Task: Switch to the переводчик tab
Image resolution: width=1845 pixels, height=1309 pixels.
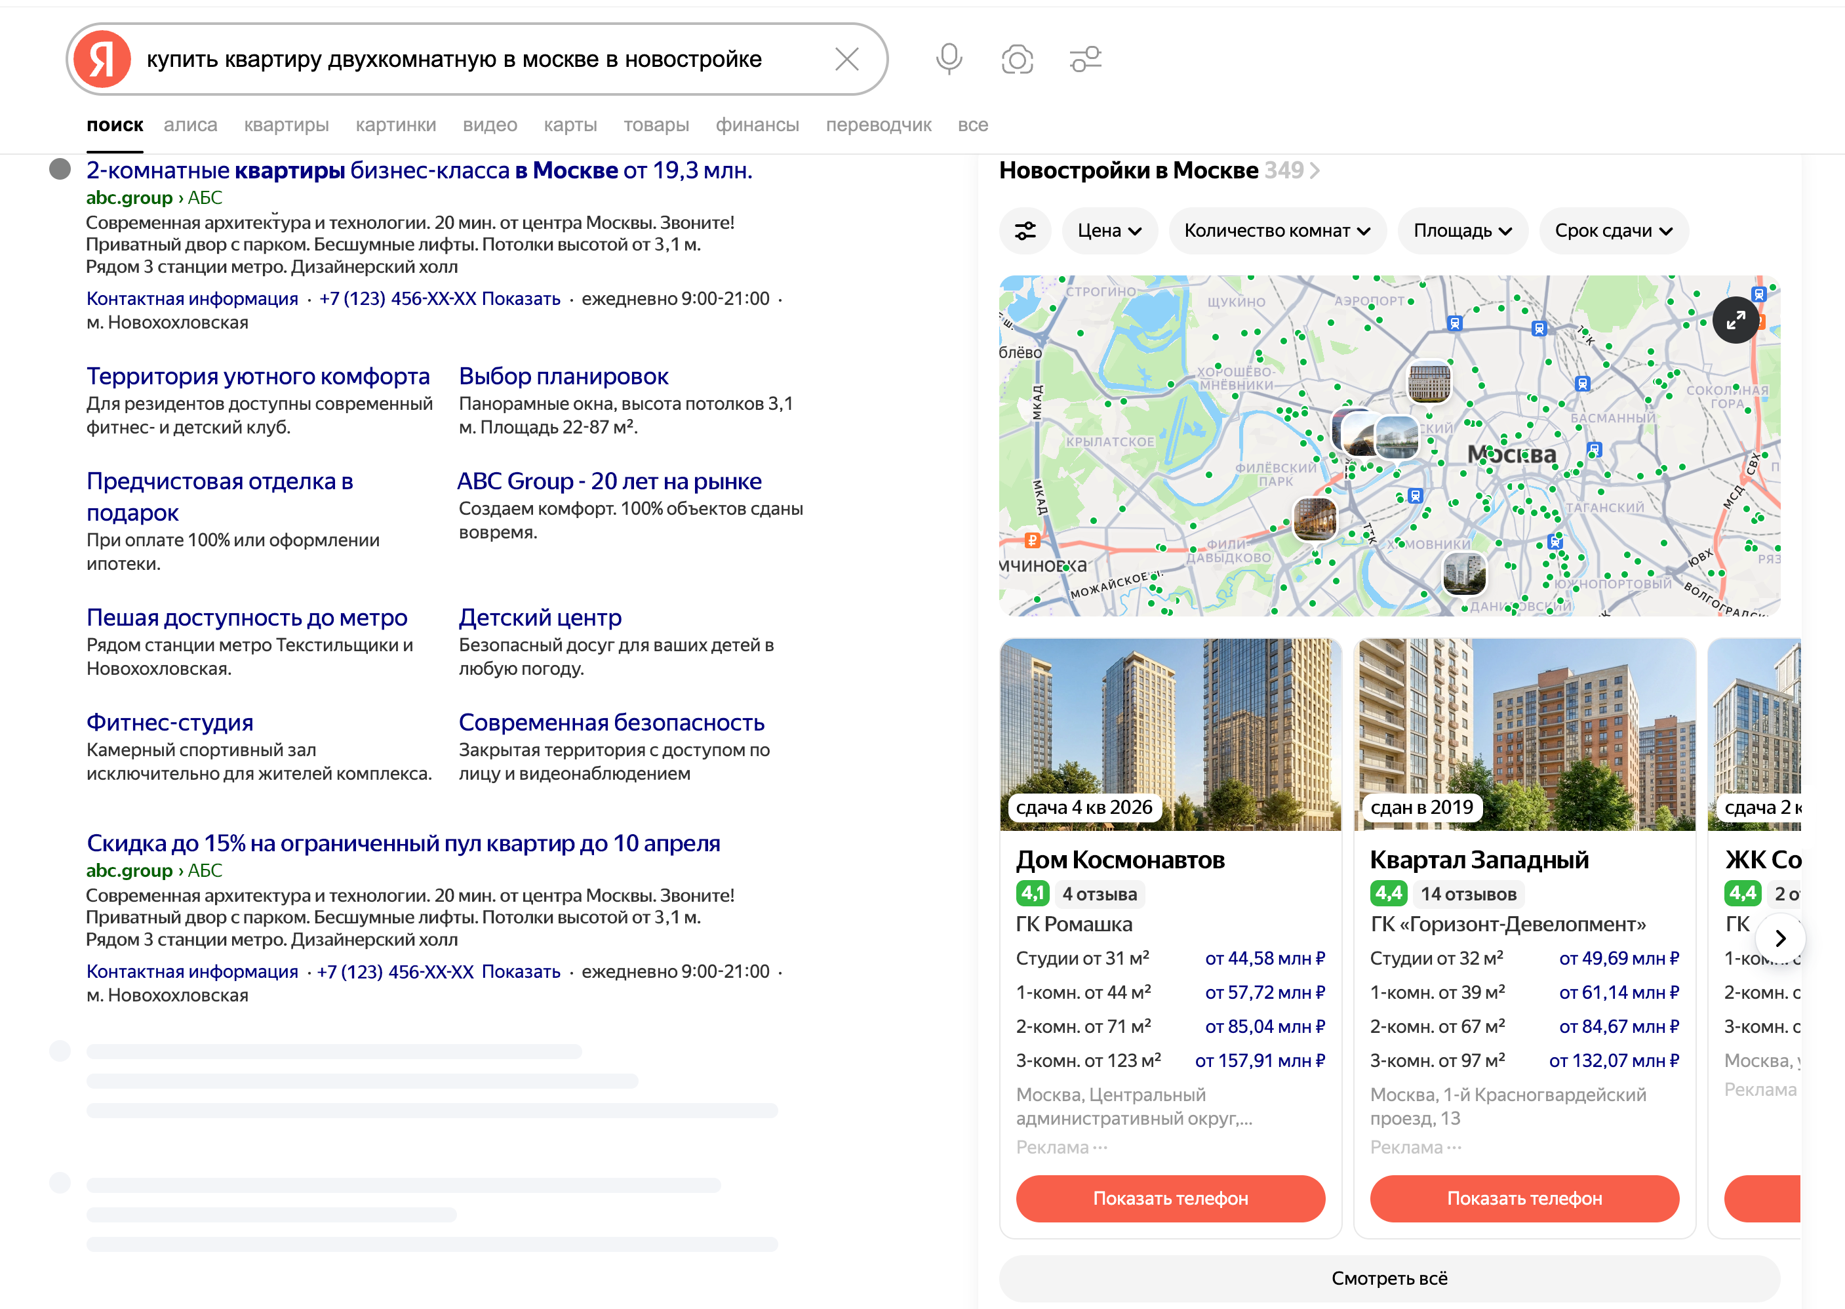Action: 878,125
